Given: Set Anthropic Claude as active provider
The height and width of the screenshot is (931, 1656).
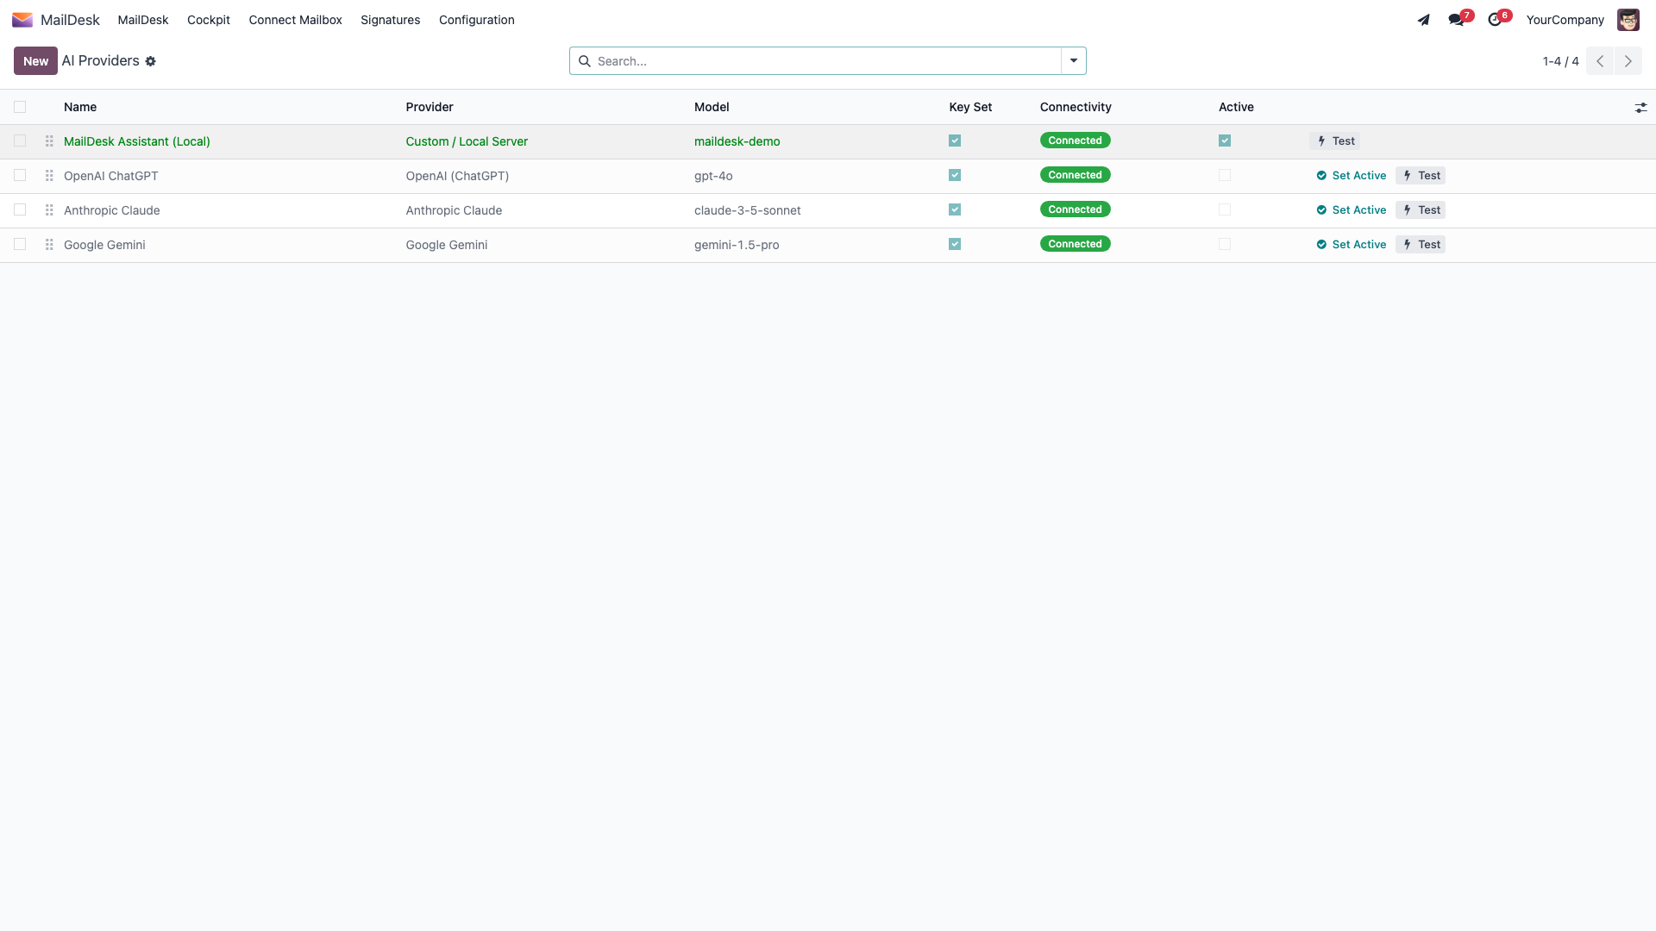Looking at the screenshot, I should 1352,210.
